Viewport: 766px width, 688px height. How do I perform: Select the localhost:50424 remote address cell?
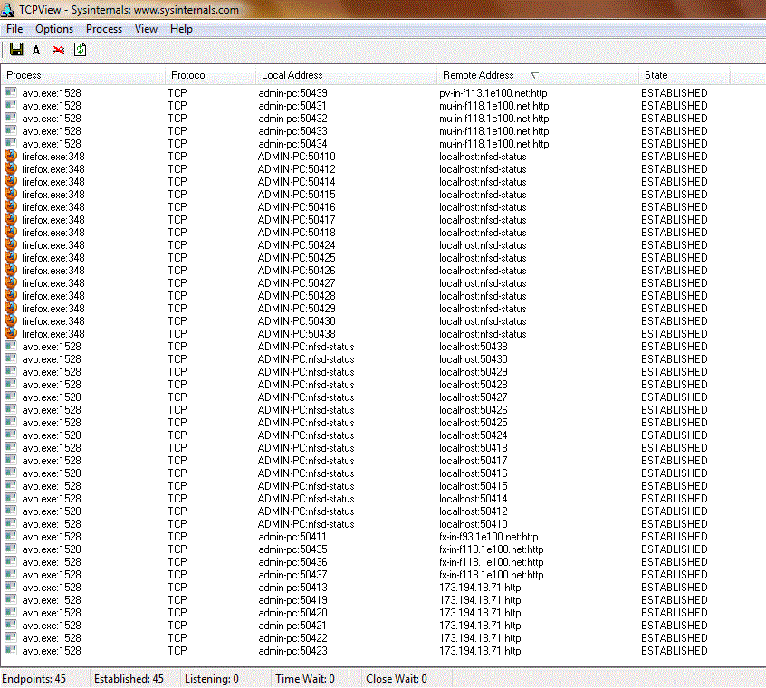tap(473, 435)
